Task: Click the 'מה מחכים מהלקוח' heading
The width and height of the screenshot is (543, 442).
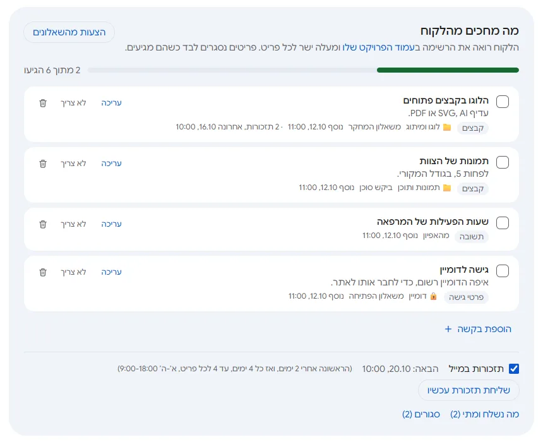Action: point(470,31)
